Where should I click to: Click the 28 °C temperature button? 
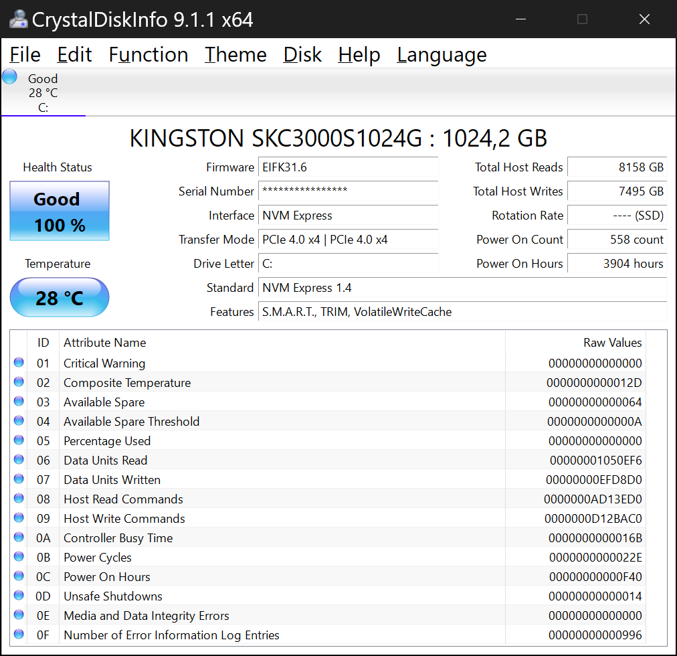[x=60, y=297]
